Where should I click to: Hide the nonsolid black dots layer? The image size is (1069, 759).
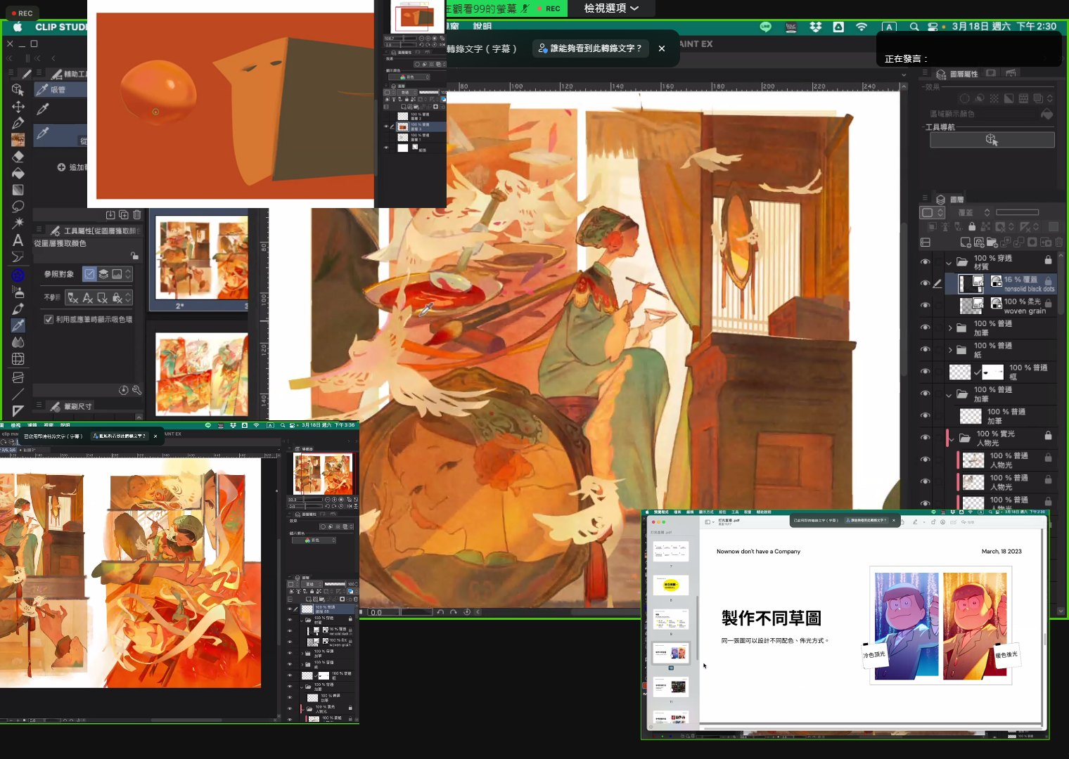925,283
